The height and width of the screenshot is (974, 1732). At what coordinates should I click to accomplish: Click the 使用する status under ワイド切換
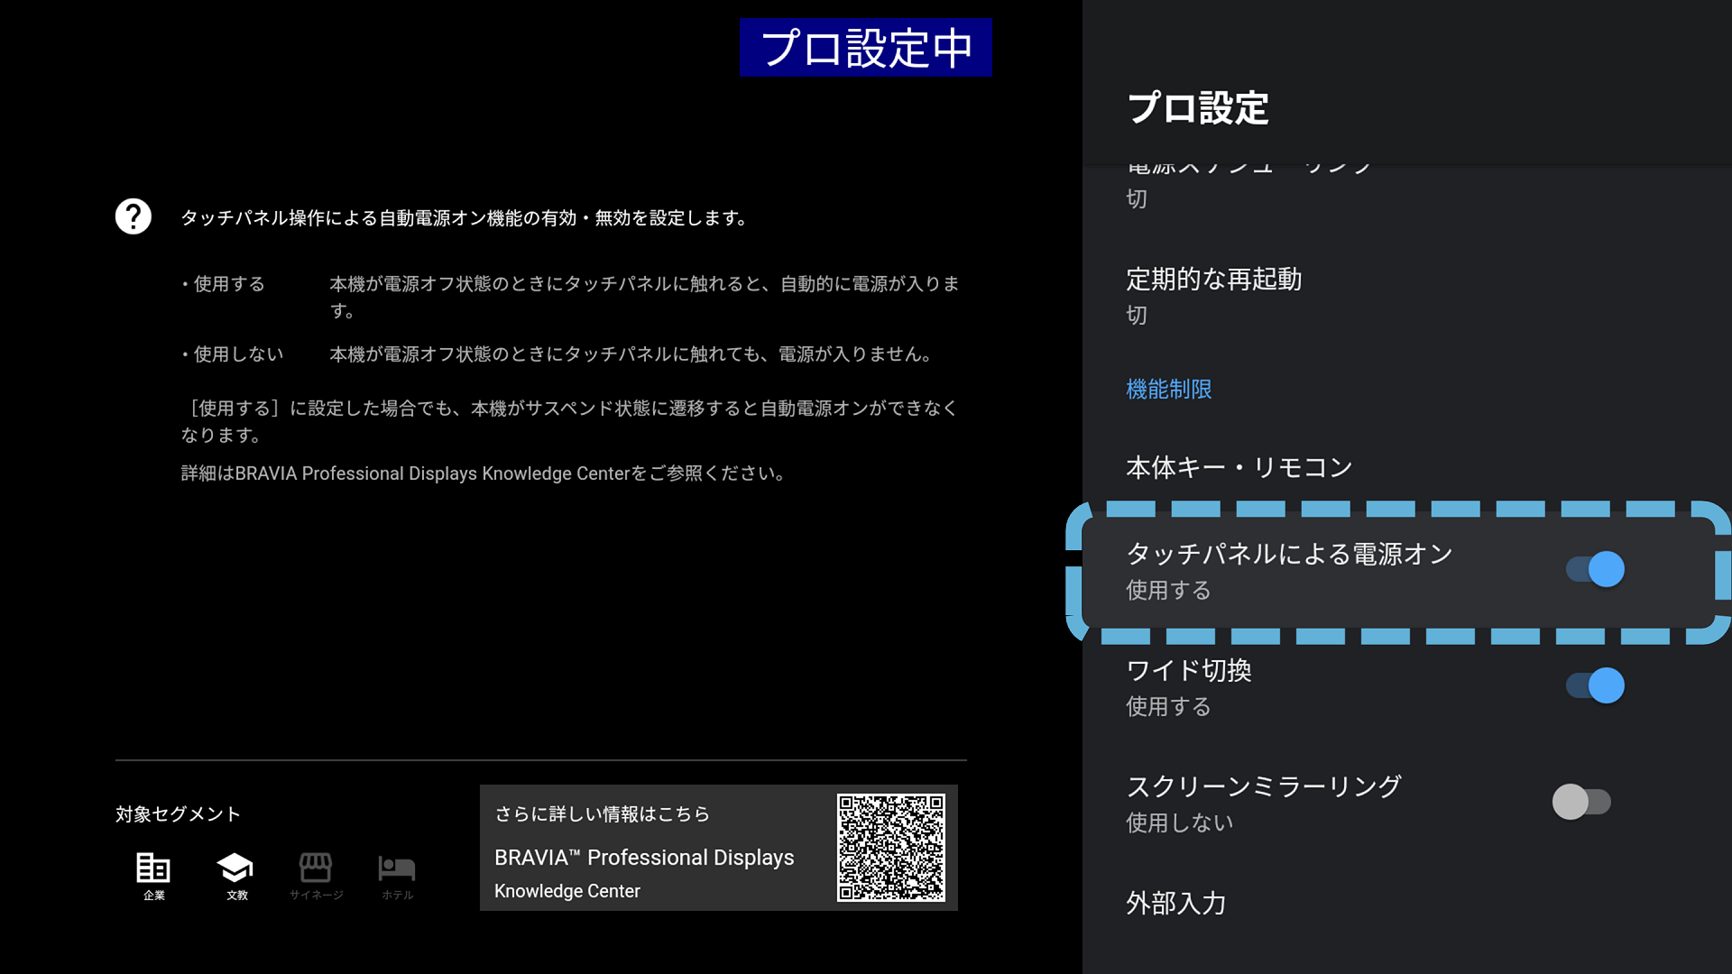[x=1168, y=707]
